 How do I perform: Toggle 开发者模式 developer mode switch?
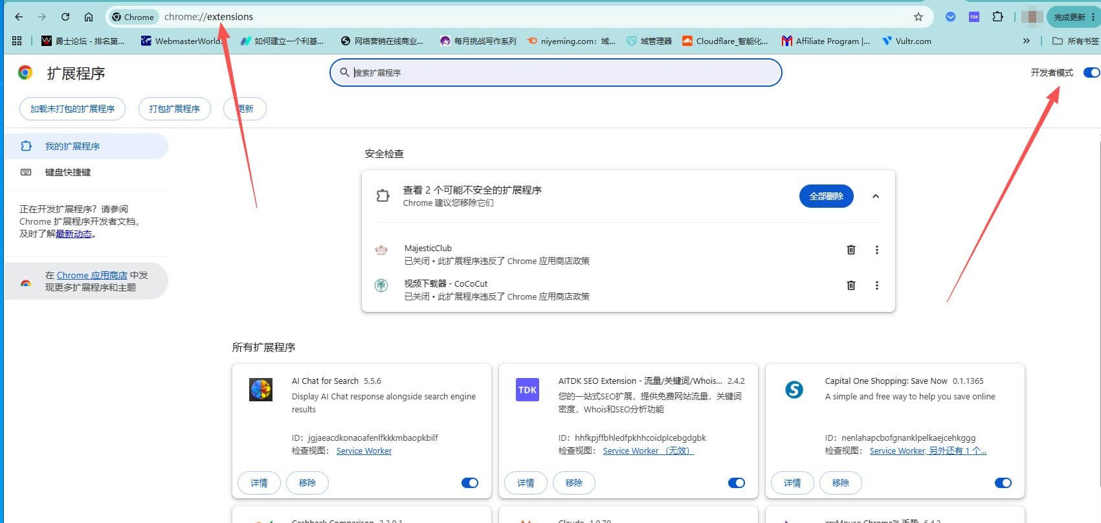[1091, 72]
